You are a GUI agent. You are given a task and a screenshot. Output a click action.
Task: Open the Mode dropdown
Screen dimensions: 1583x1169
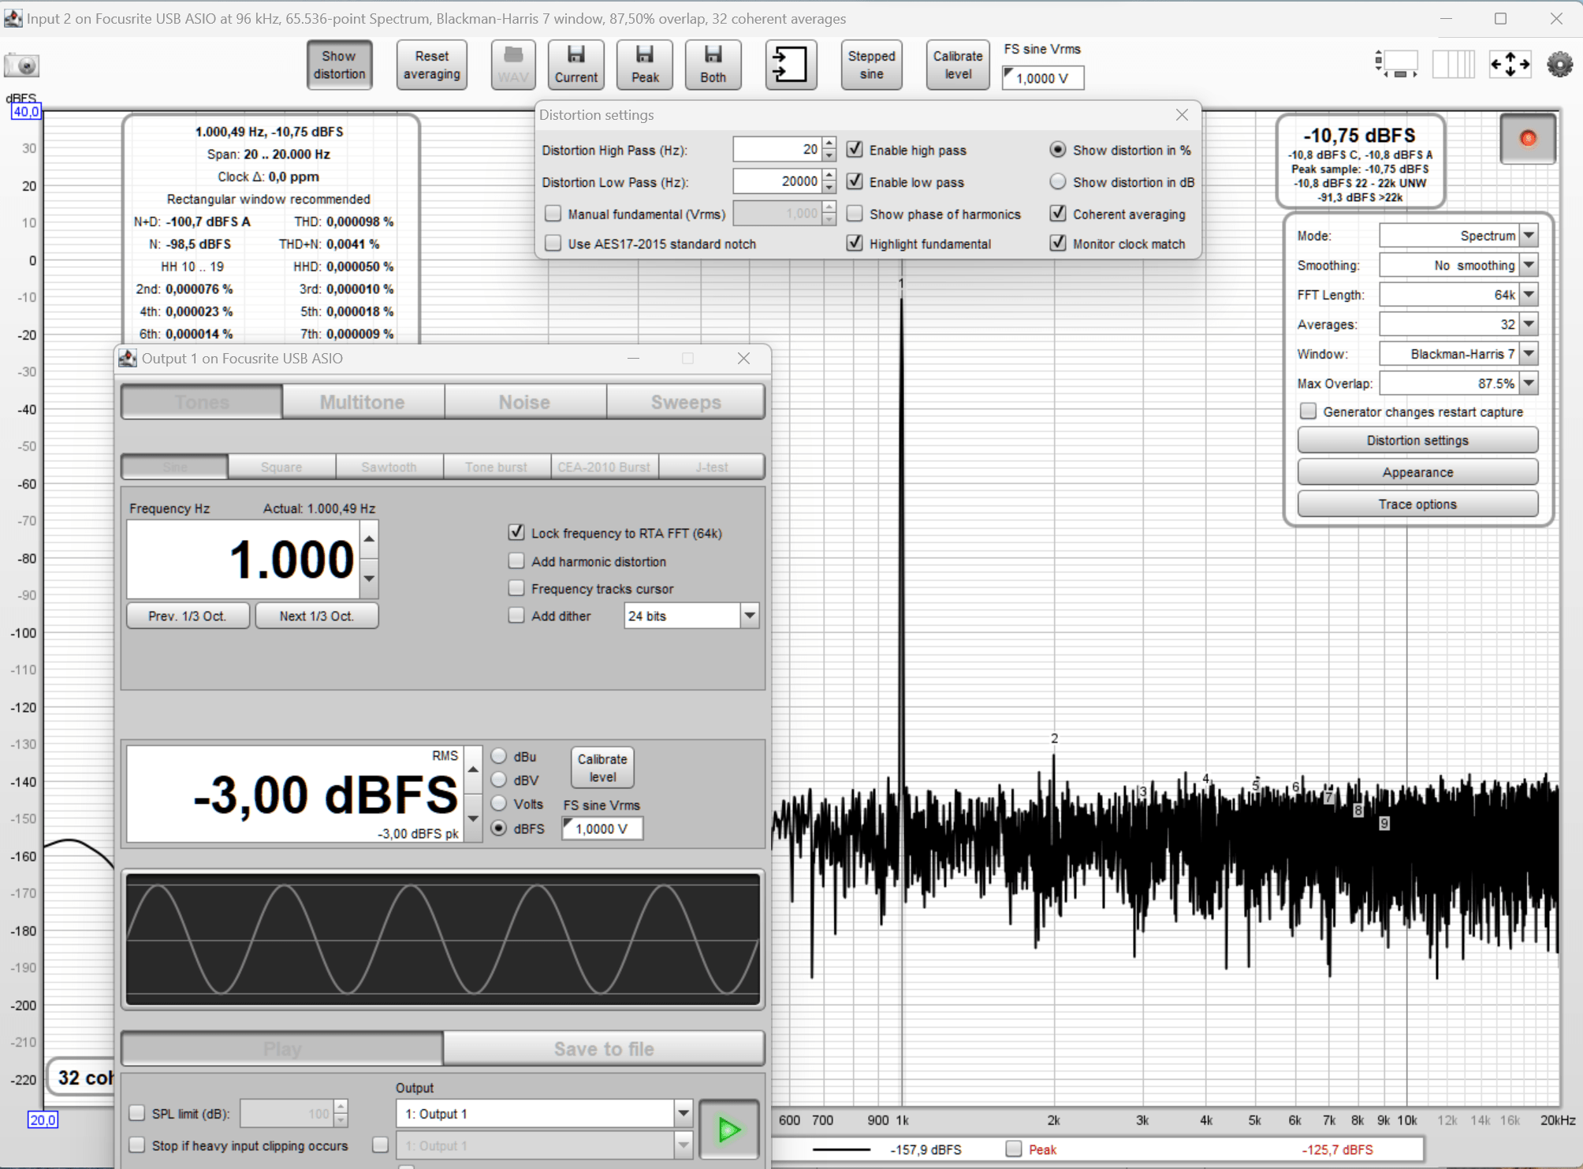1529,236
